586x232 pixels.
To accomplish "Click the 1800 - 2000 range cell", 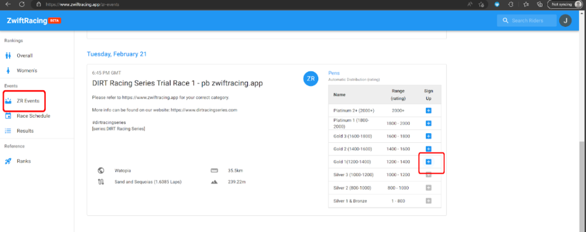I will click(x=398, y=123).
